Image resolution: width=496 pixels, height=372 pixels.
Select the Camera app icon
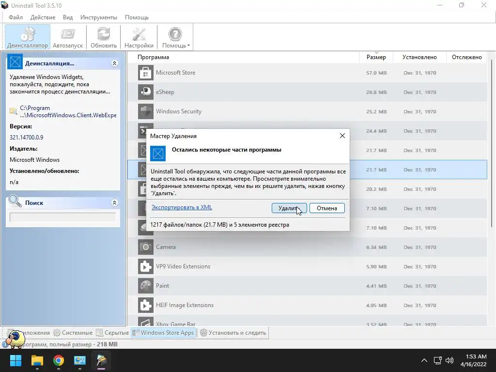coord(146,247)
